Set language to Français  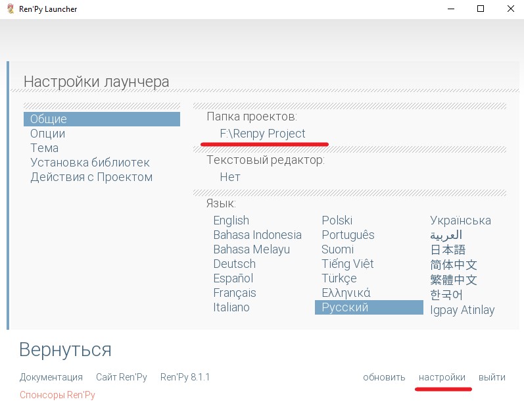point(235,293)
